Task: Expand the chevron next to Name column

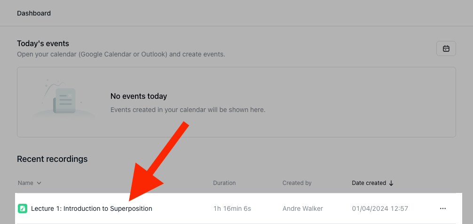Action: (39, 183)
